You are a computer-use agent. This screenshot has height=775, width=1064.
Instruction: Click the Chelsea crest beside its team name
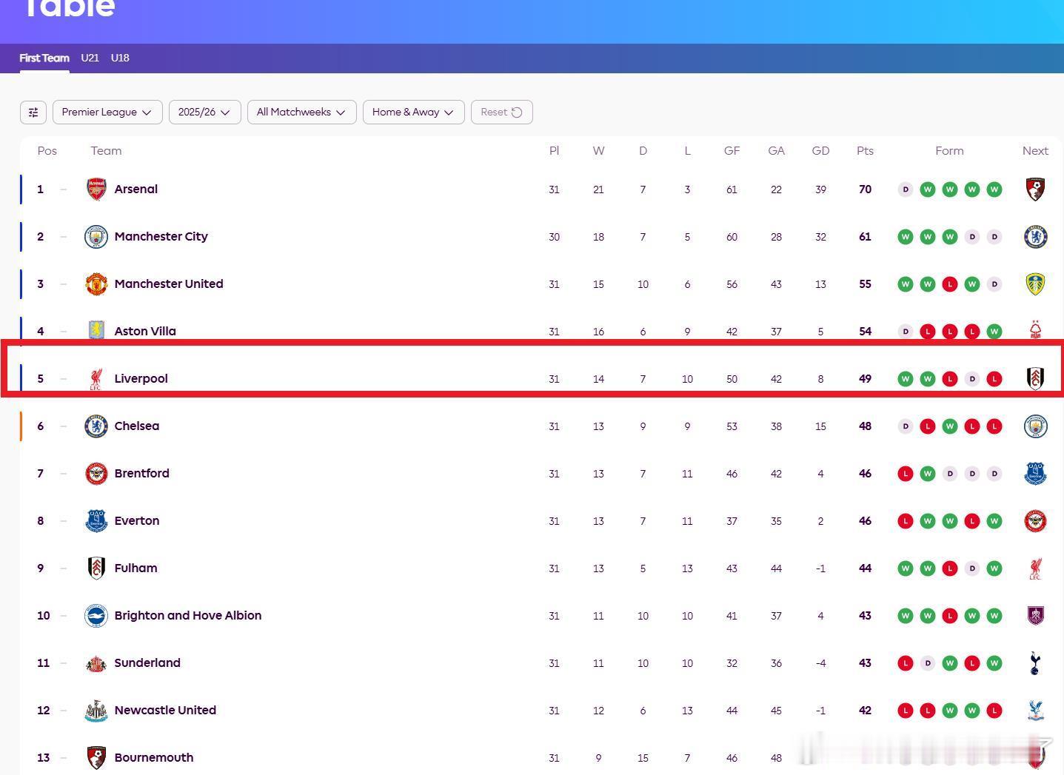tap(96, 426)
